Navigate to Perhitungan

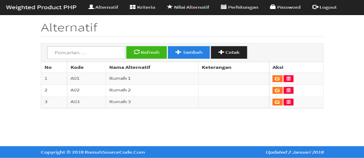coord(239,7)
